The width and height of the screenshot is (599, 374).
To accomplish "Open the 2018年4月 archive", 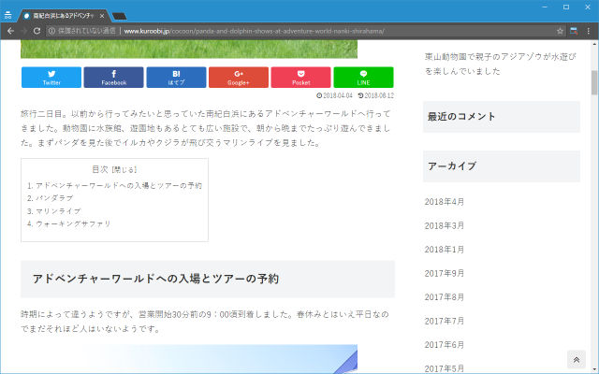I will [x=445, y=202].
